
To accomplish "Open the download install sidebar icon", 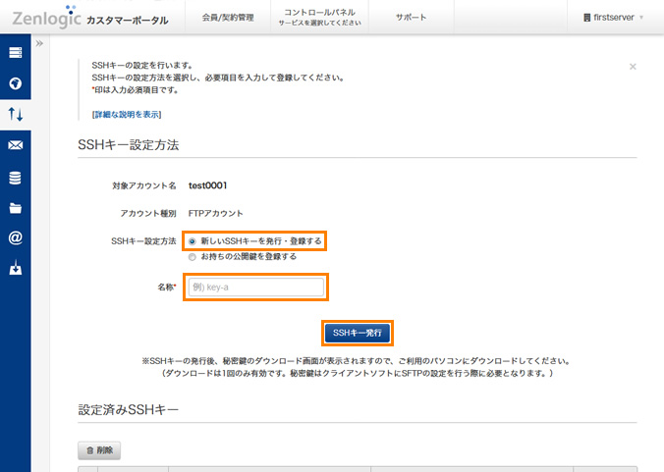I will click(16, 268).
